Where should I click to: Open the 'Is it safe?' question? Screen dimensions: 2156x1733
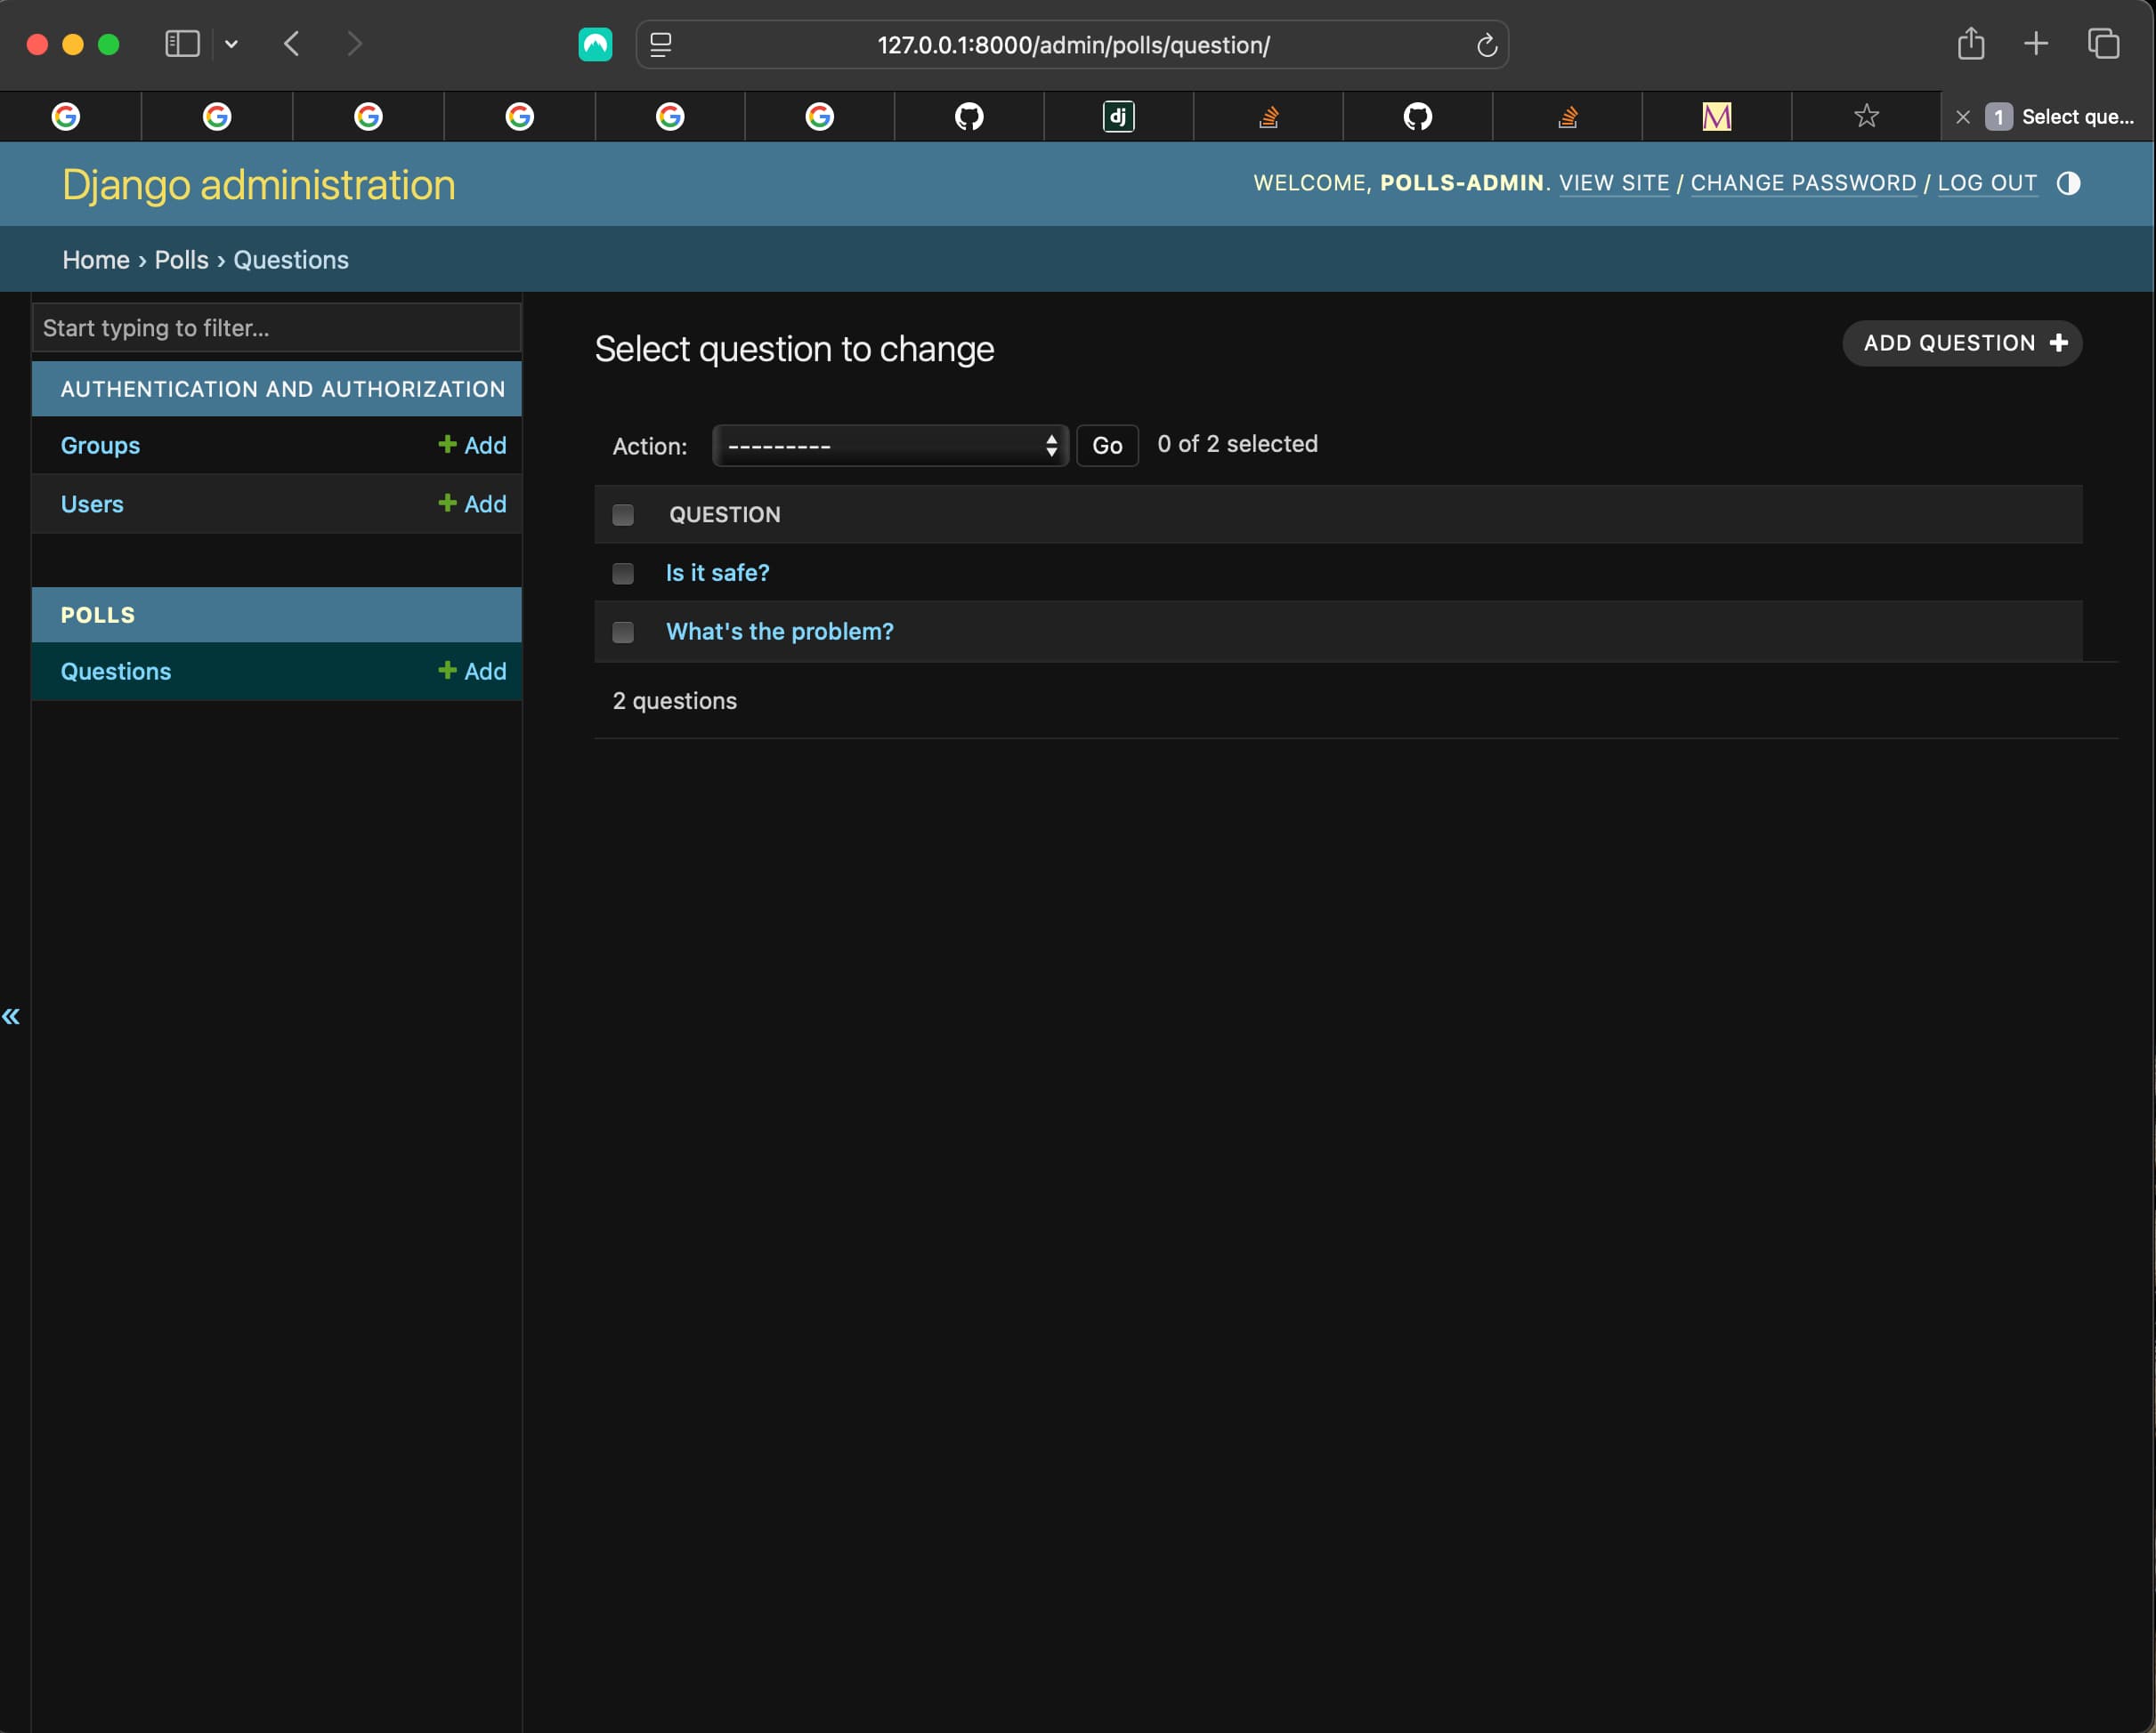(718, 574)
